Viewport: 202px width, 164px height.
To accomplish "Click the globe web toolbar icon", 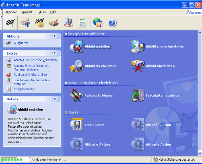I will 98,23.
